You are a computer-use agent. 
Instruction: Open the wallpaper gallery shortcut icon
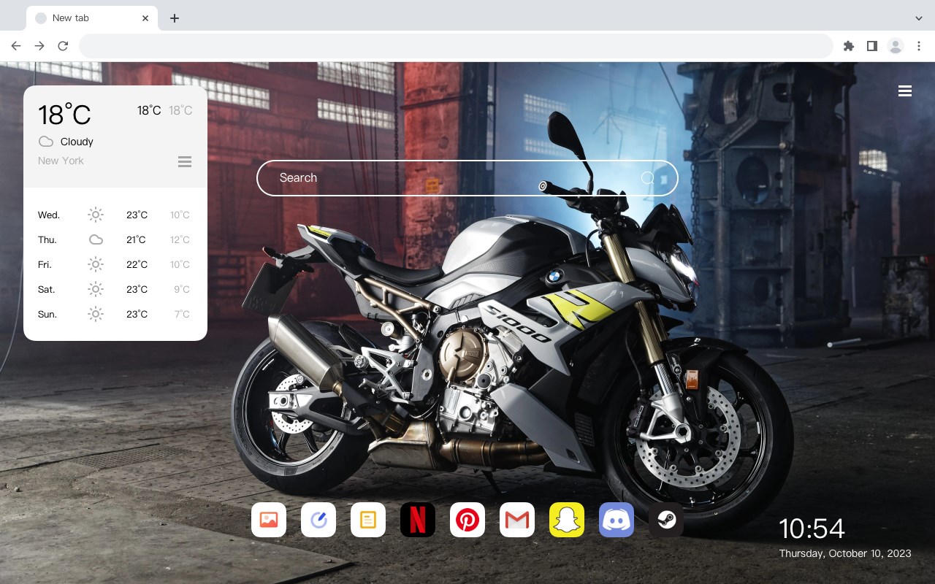click(269, 520)
